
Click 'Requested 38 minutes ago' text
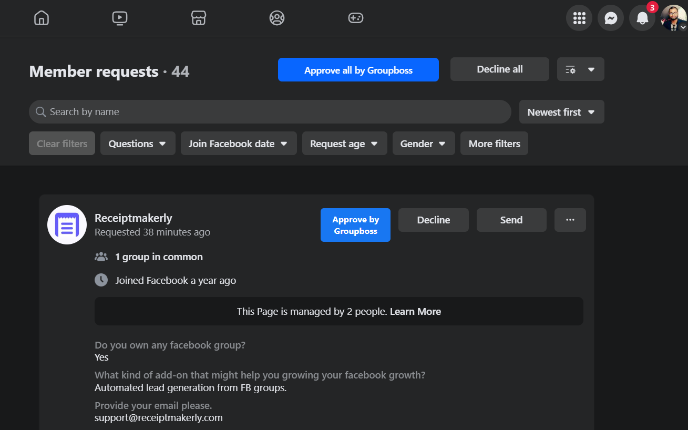[x=152, y=232]
